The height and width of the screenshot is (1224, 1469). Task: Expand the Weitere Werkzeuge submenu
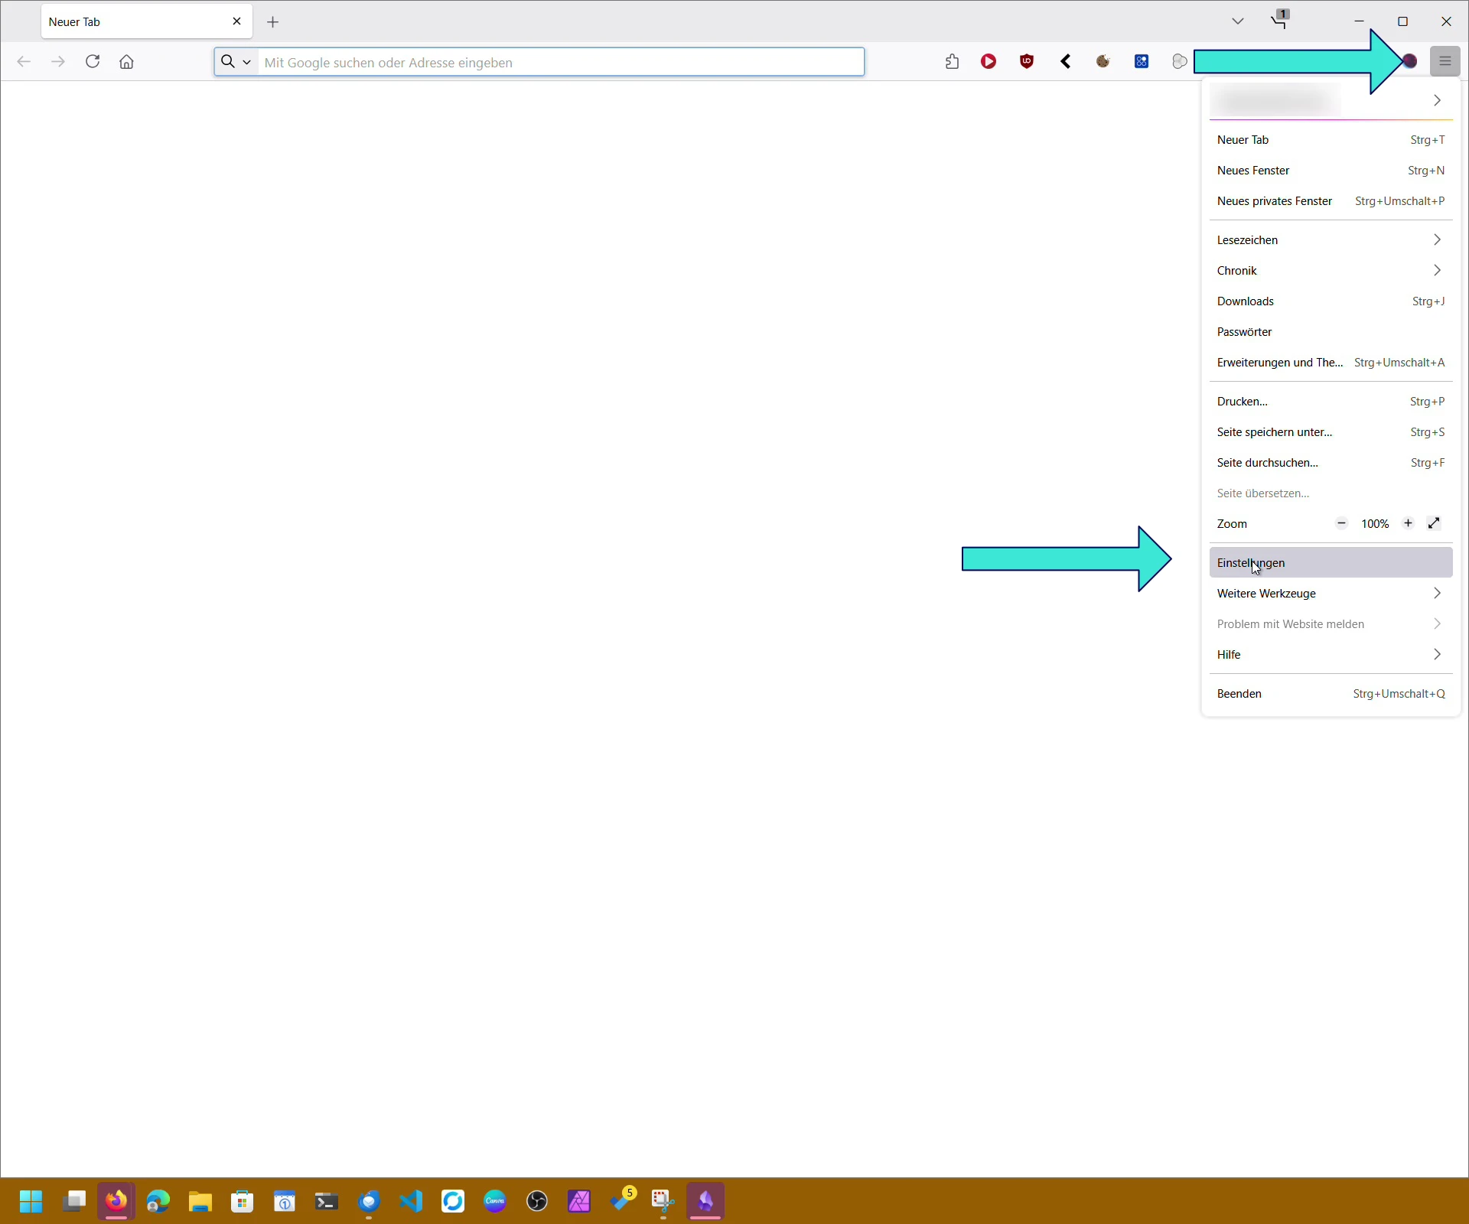[1331, 594]
